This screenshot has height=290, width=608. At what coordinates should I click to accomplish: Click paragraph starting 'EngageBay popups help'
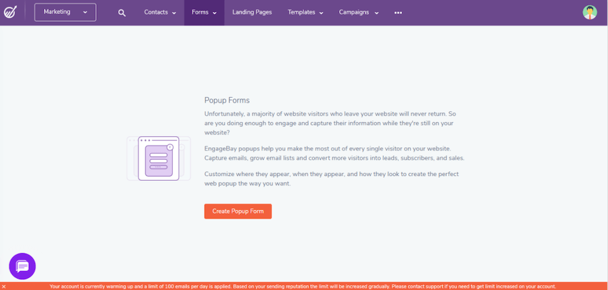(x=334, y=153)
